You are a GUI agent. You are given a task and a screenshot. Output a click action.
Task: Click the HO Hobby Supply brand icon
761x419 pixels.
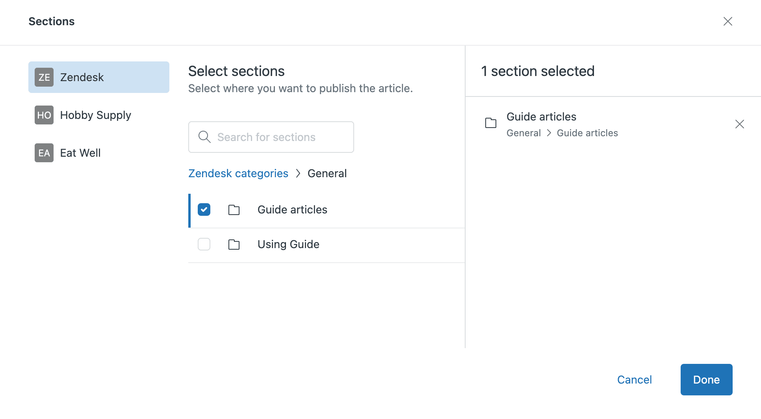click(44, 115)
